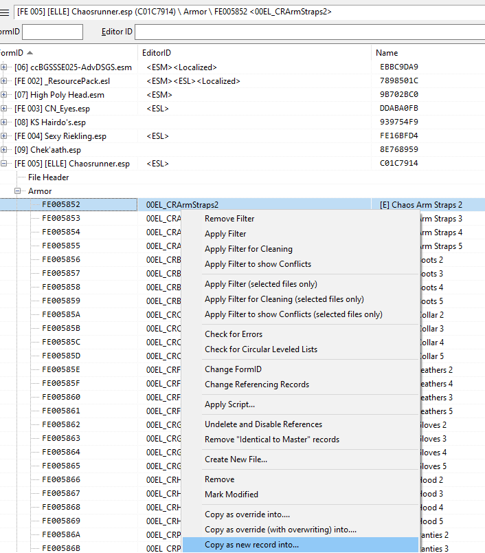Image resolution: width=485 pixels, height=553 pixels.
Task: Click the <ESM><ESL><Localized> cell
Action: click(x=193, y=81)
